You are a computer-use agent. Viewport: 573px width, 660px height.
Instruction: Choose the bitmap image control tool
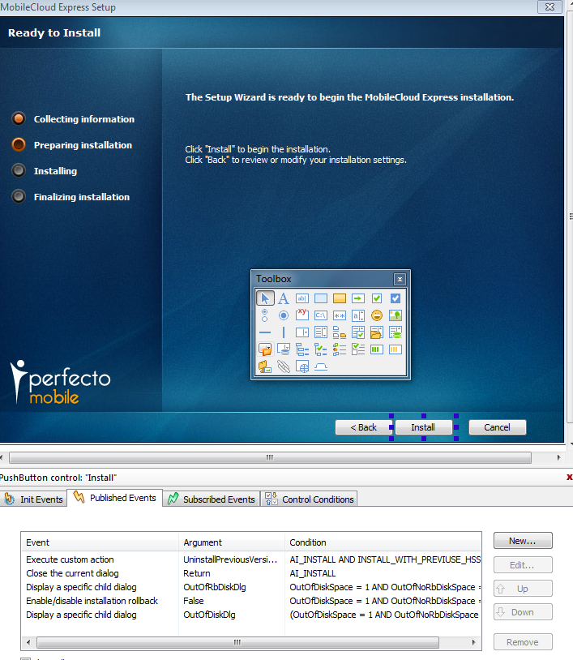396,315
